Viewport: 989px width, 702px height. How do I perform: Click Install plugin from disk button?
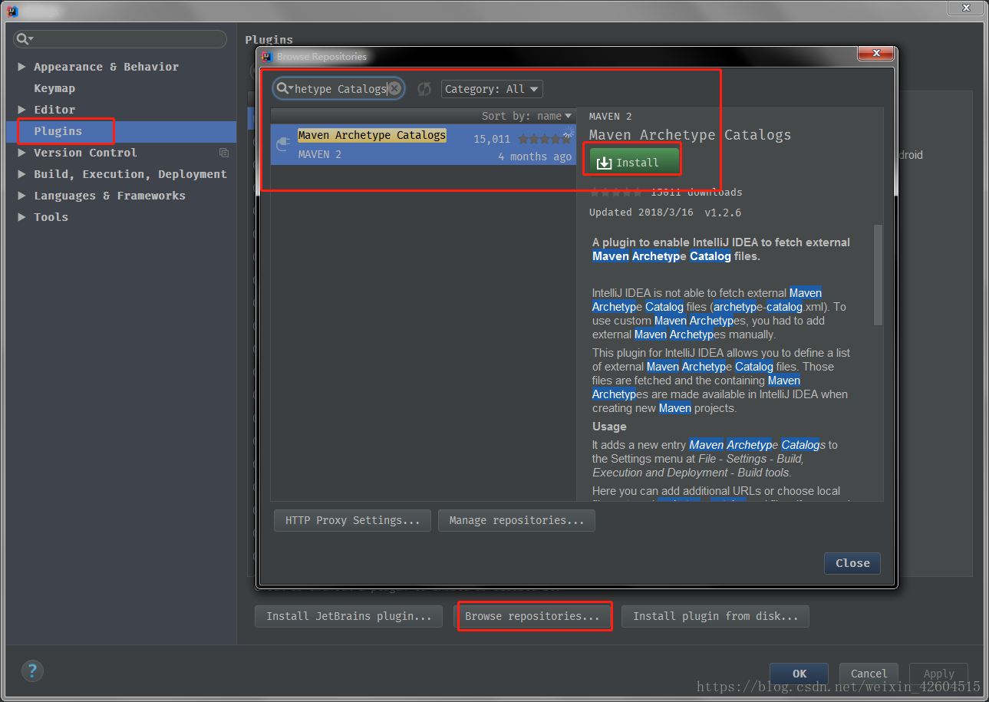tap(715, 616)
